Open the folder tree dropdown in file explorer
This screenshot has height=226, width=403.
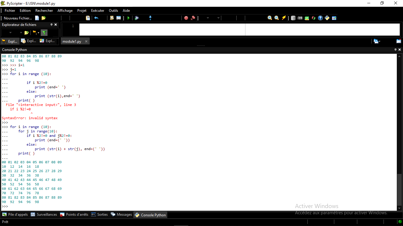(36, 33)
